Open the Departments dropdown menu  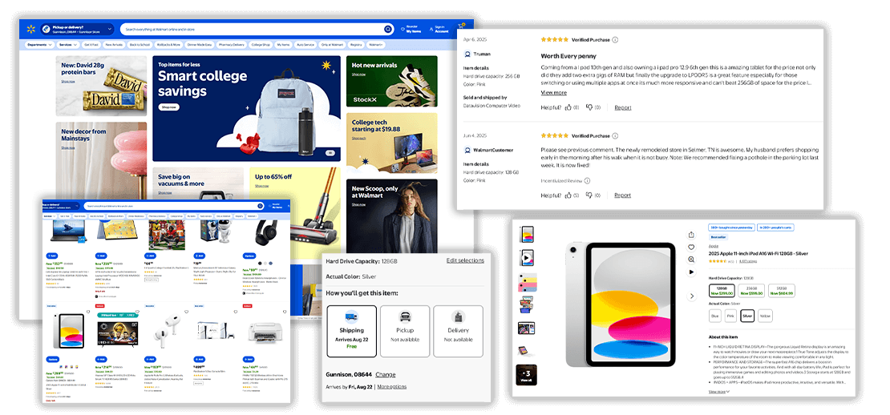click(x=39, y=45)
